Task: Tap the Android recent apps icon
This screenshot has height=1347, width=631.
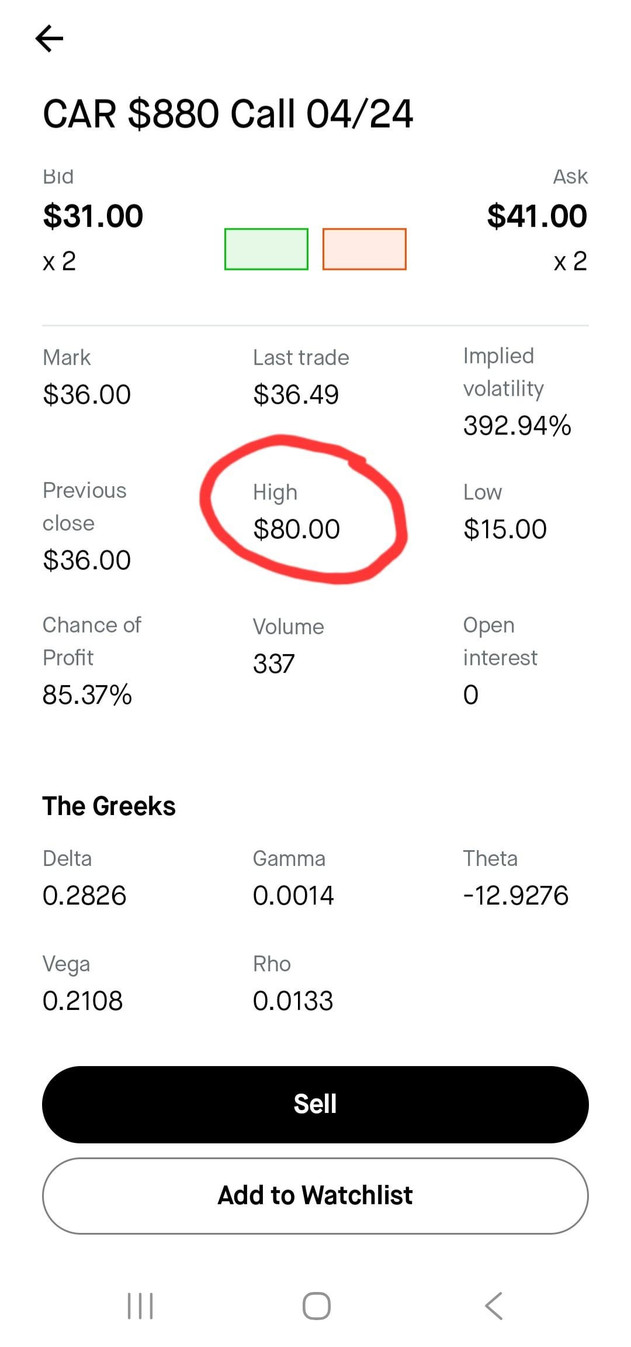Action: 140,1306
